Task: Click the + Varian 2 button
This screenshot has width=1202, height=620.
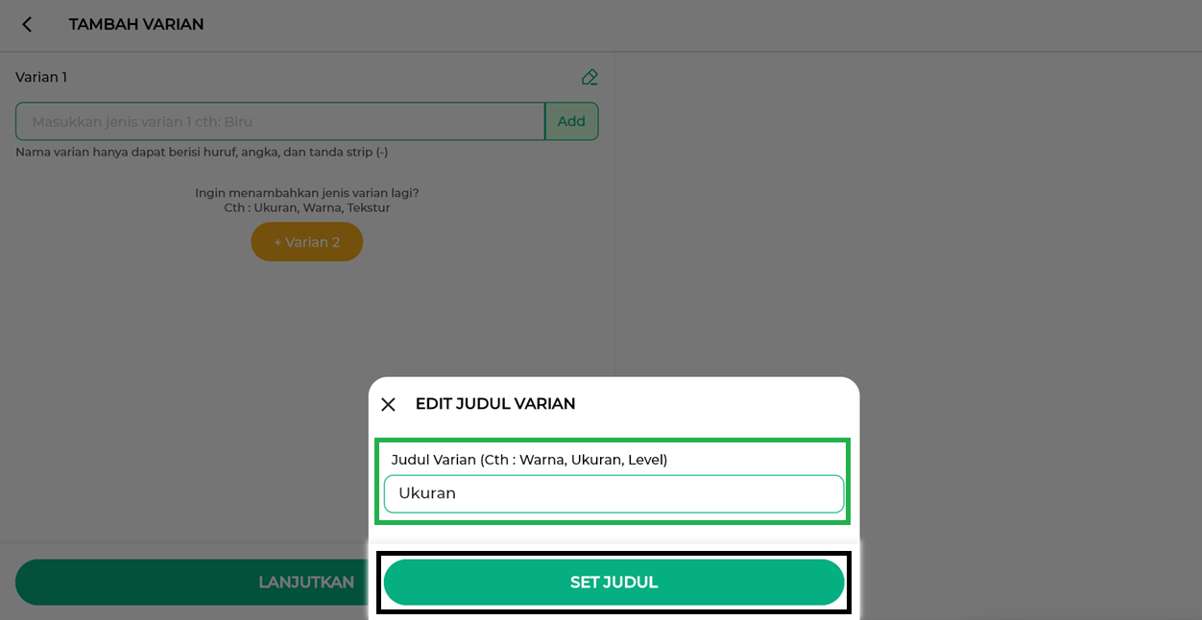Action: (x=307, y=242)
